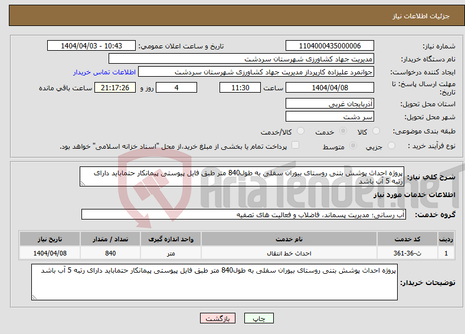Viewport: 465px width, 334px height.
Task: Select the کالا/خدمت radio button
Action: (301, 131)
